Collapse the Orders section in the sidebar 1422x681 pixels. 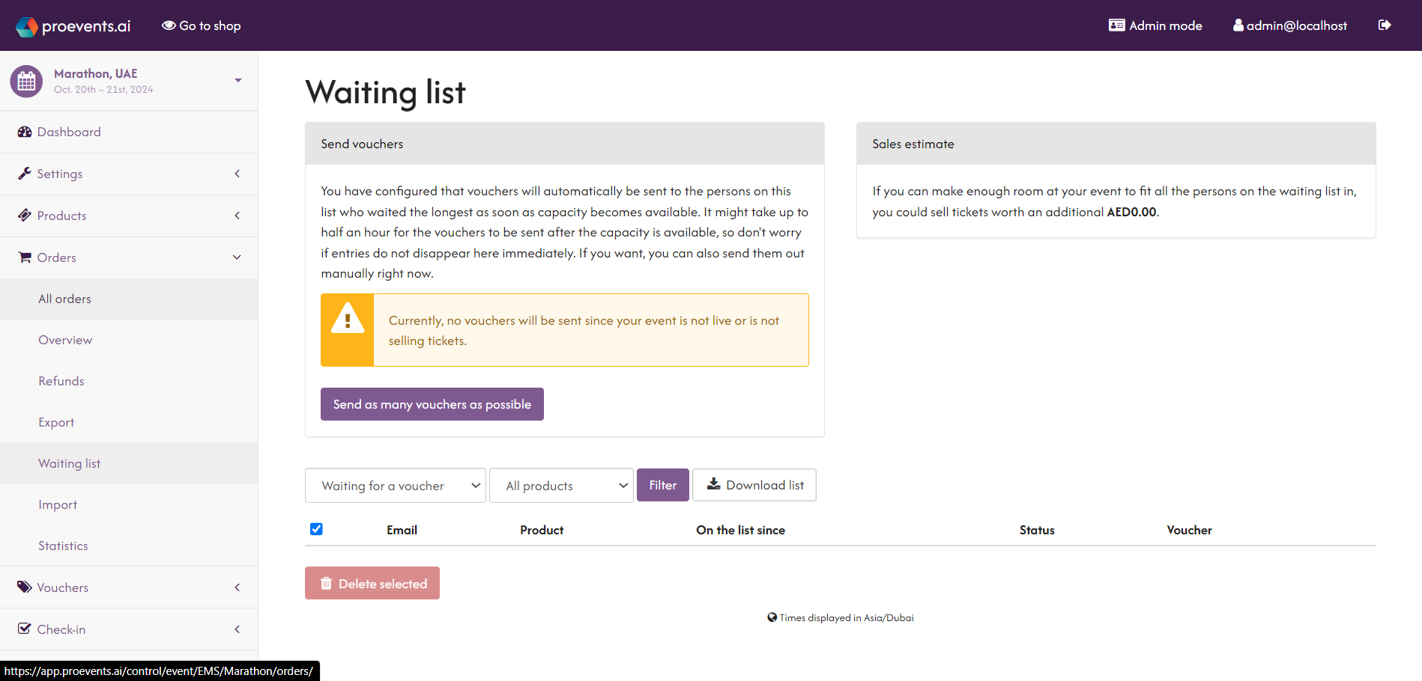(x=237, y=257)
